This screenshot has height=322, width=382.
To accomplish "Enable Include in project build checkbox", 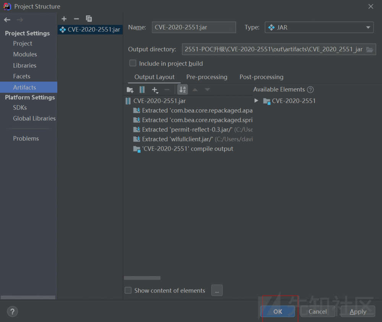I will click(x=133, y=63).
